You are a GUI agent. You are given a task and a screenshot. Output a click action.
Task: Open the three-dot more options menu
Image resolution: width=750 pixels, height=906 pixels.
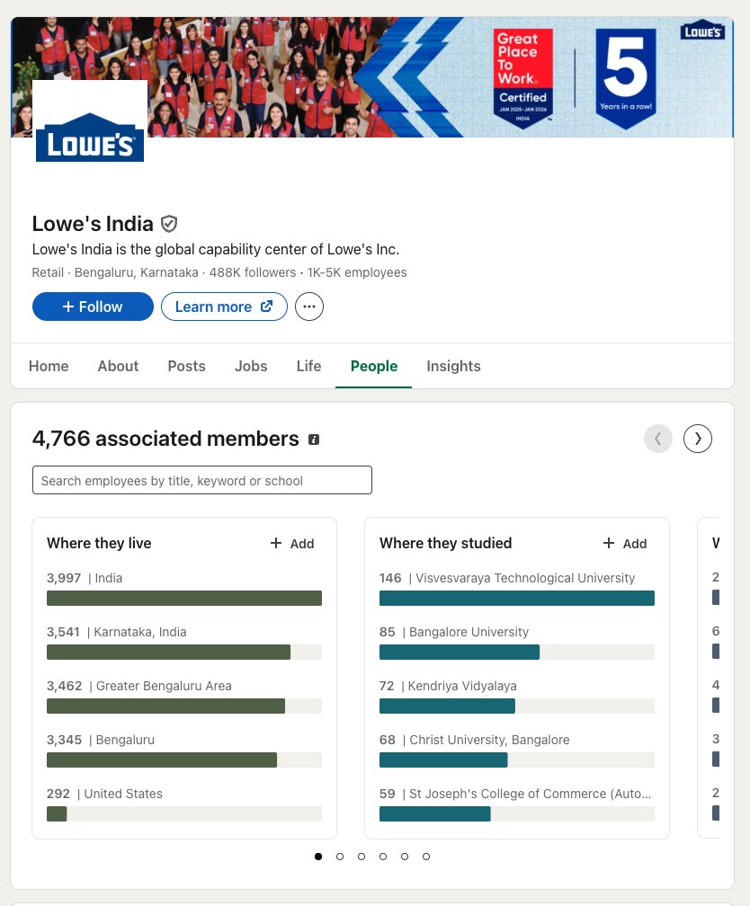(309, 306)
